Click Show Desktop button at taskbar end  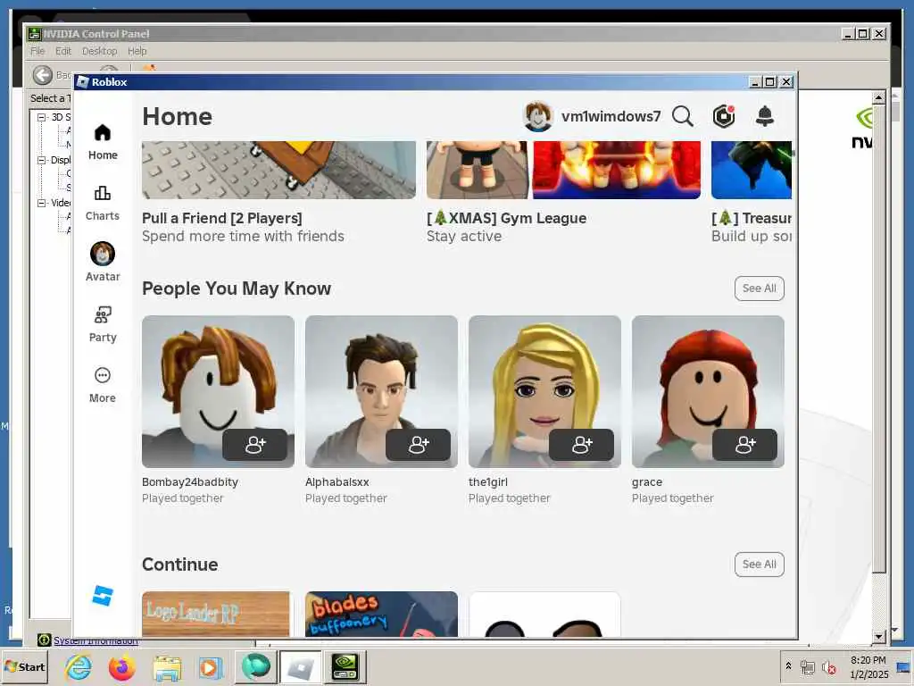point(904,666)
